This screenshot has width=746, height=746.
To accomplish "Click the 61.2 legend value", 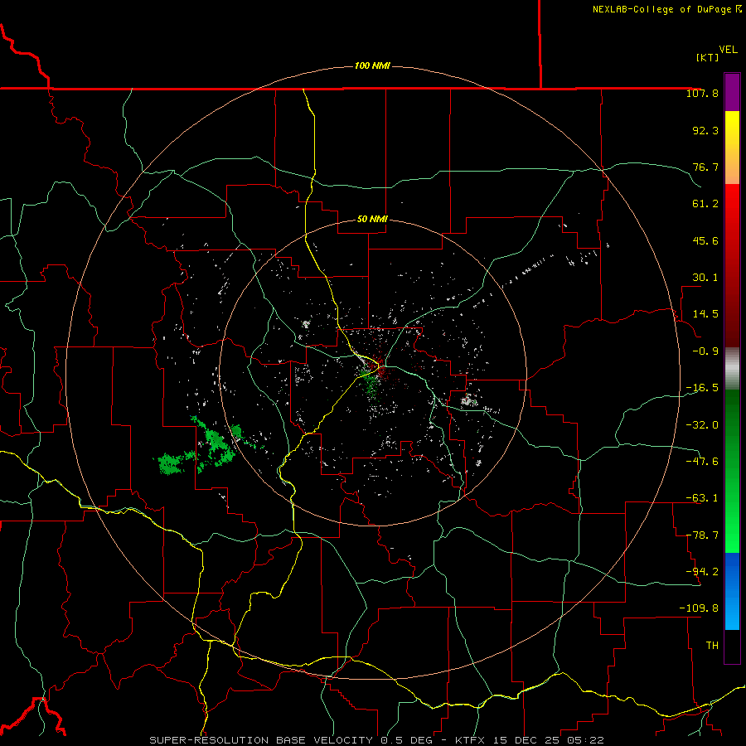I will [x=705, y=204].
